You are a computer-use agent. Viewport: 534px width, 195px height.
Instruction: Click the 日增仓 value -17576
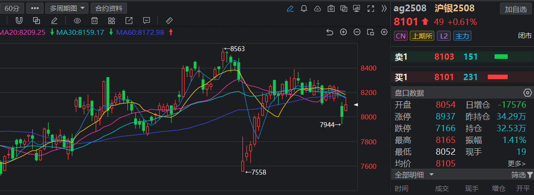tap(512, 105)
